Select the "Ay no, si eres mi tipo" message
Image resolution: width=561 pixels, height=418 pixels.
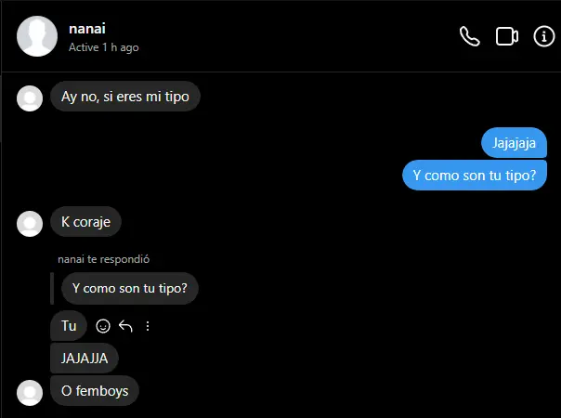[x=125, y=97]
